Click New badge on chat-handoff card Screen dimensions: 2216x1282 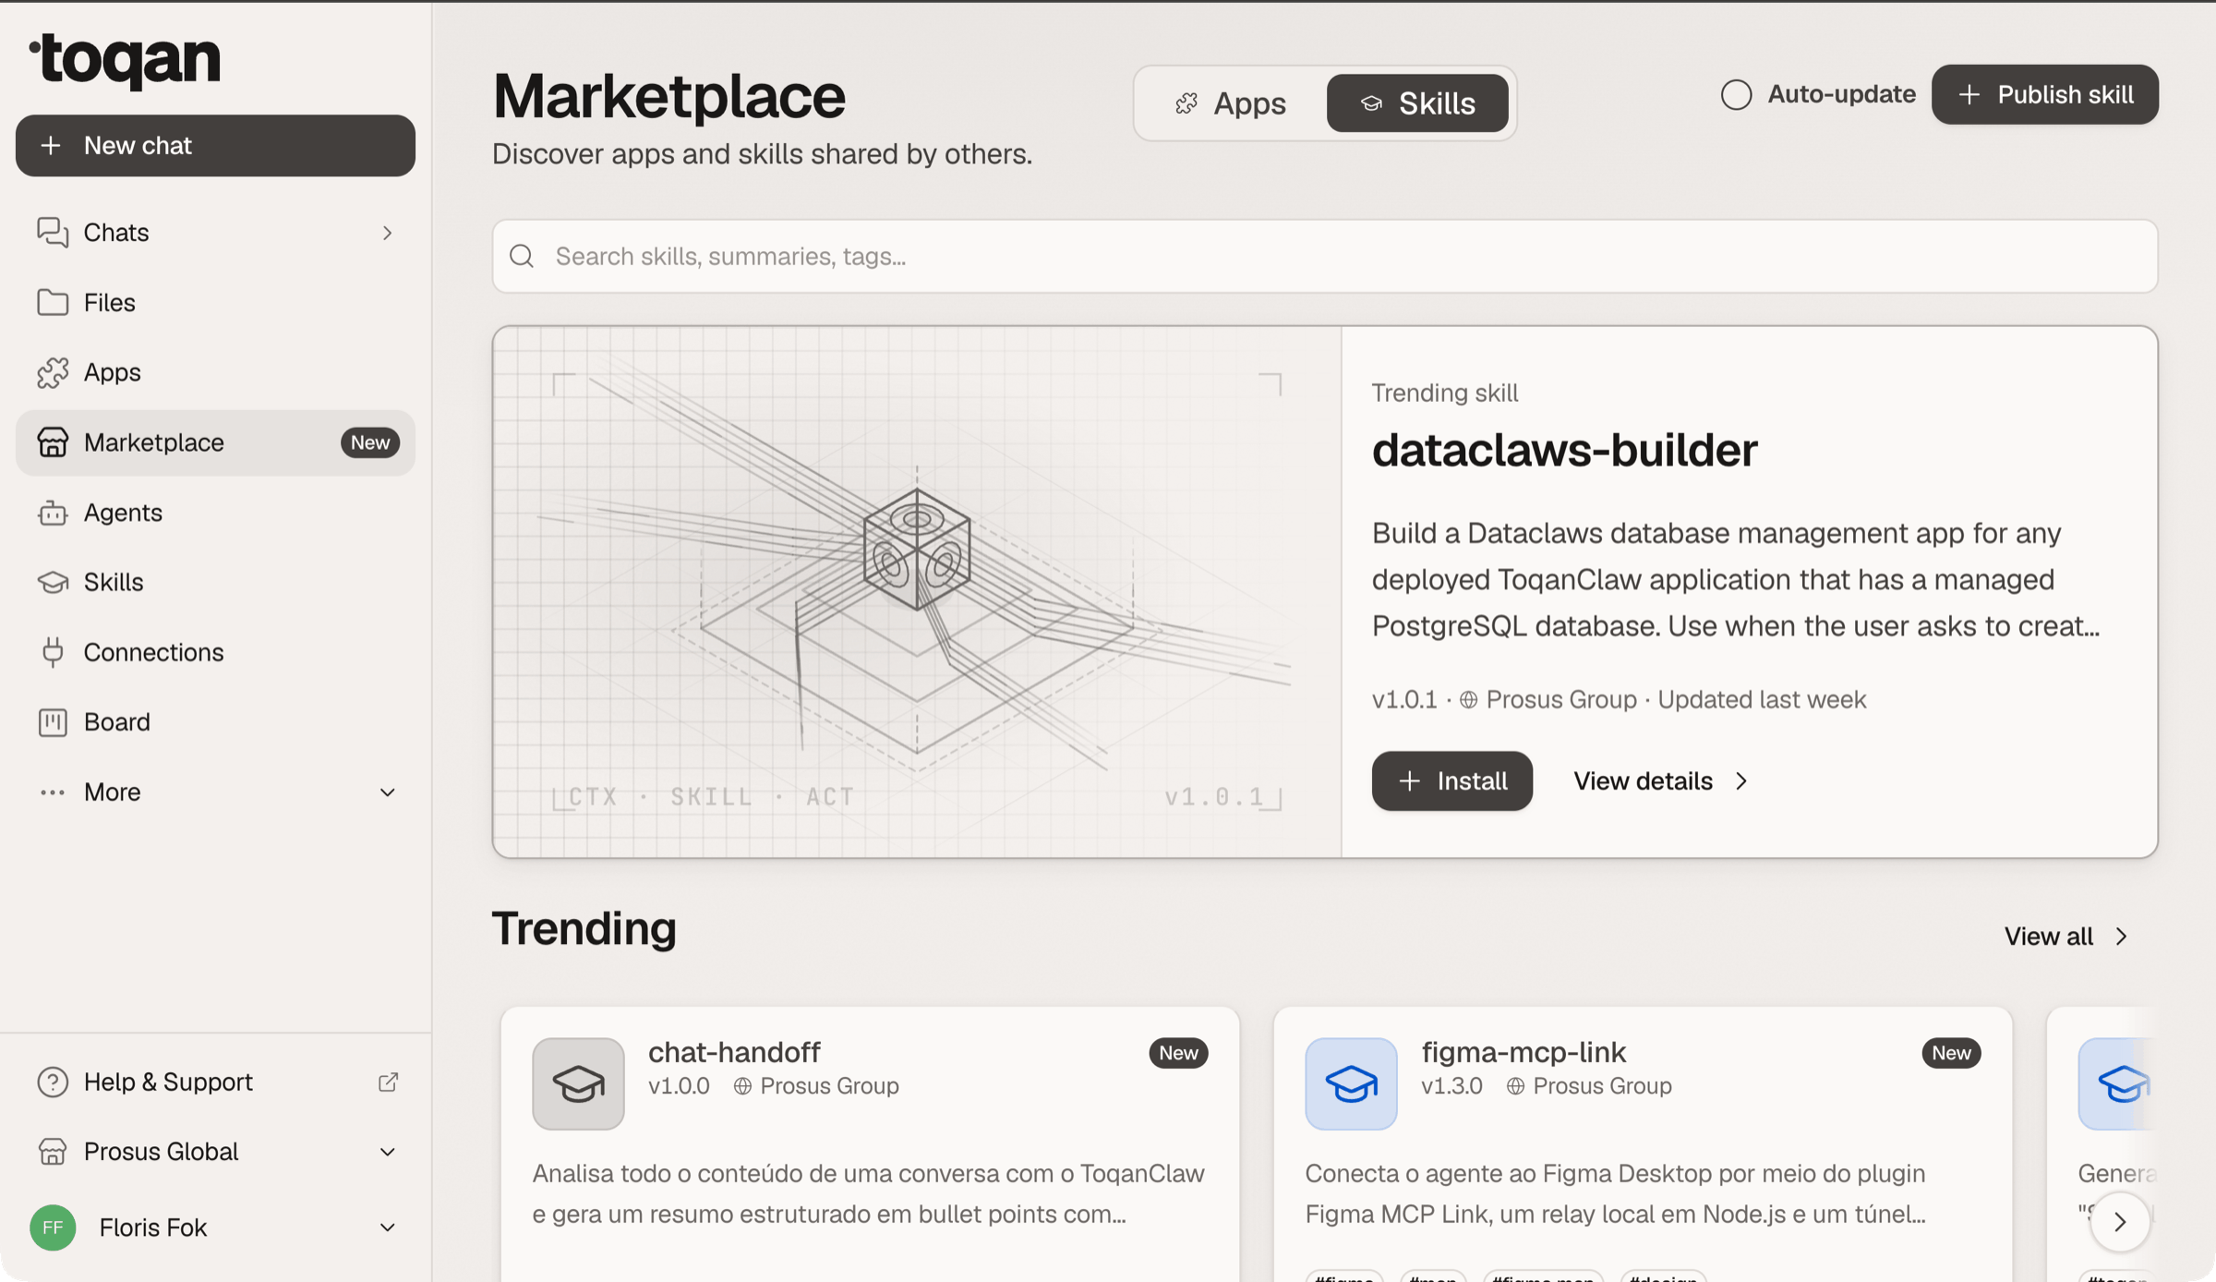[1178, 1053]
